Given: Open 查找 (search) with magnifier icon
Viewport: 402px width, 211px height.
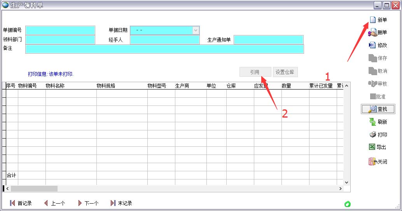Looking at the screenshot, I should tap(372, 109).
